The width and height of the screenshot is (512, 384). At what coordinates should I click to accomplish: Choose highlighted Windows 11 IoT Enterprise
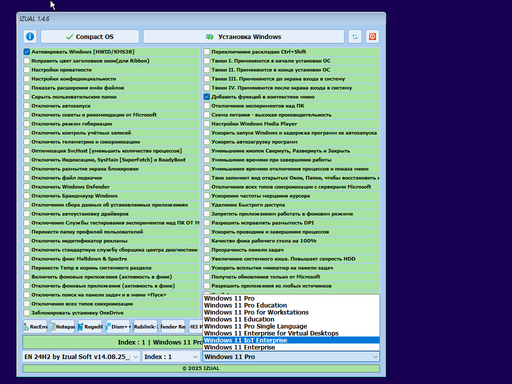pyautogui.click(x=291, y=340)
